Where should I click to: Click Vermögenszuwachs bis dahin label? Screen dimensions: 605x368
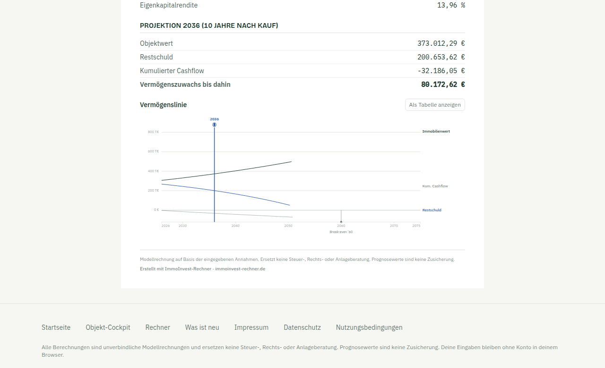(x=185, y=84)
